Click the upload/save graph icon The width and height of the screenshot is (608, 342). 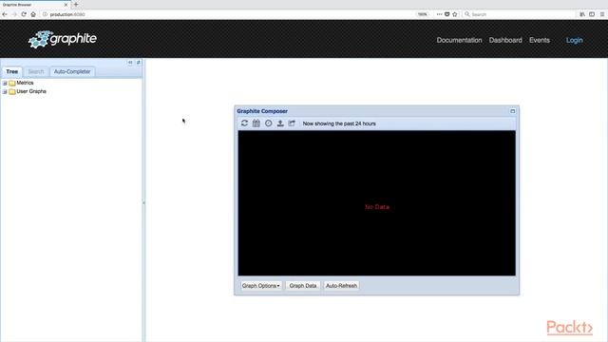pos(280,123)
